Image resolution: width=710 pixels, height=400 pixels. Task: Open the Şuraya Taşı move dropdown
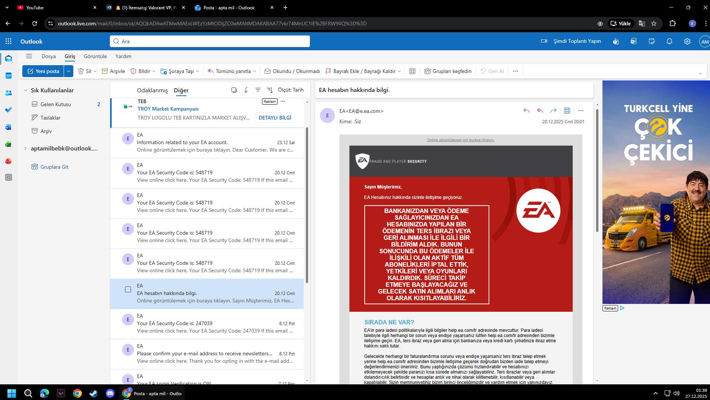click(198, 71)
